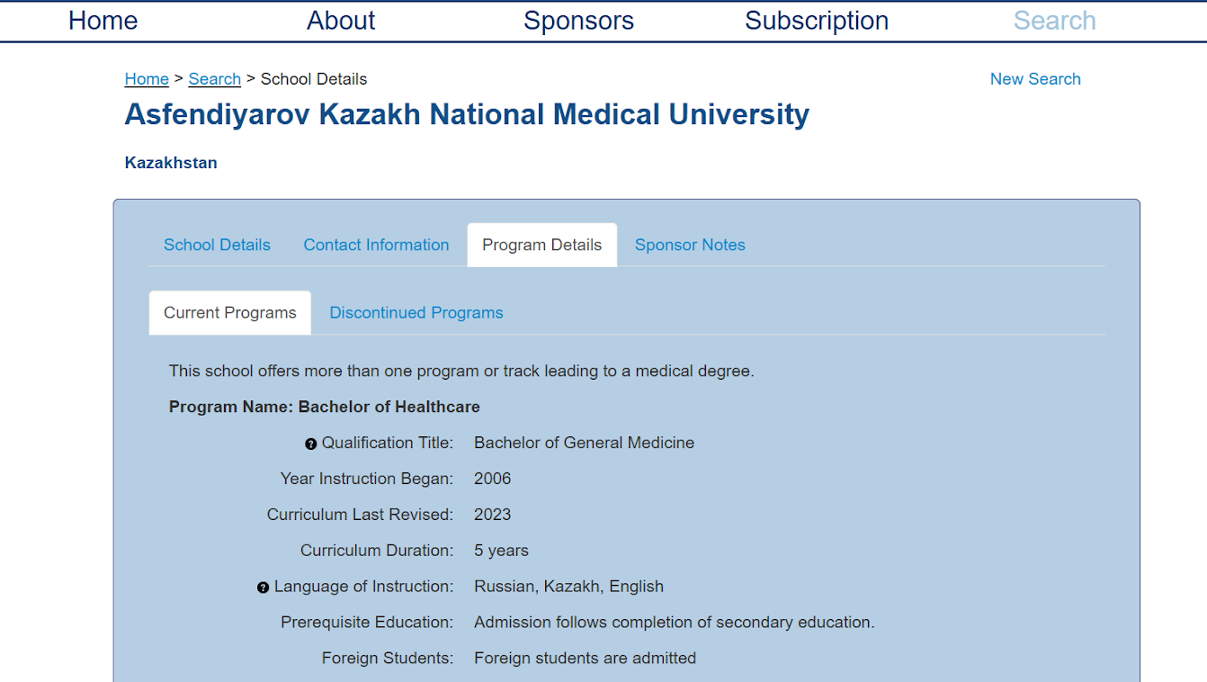Click the Search breadcrumb link
Screen dimensions: 1207x682
pos(215,79)
